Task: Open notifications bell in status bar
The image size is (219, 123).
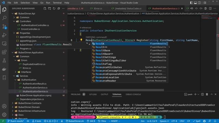Action: point(215,121)
